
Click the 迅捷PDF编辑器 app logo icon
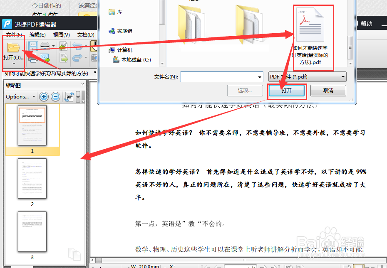[7, 24]
